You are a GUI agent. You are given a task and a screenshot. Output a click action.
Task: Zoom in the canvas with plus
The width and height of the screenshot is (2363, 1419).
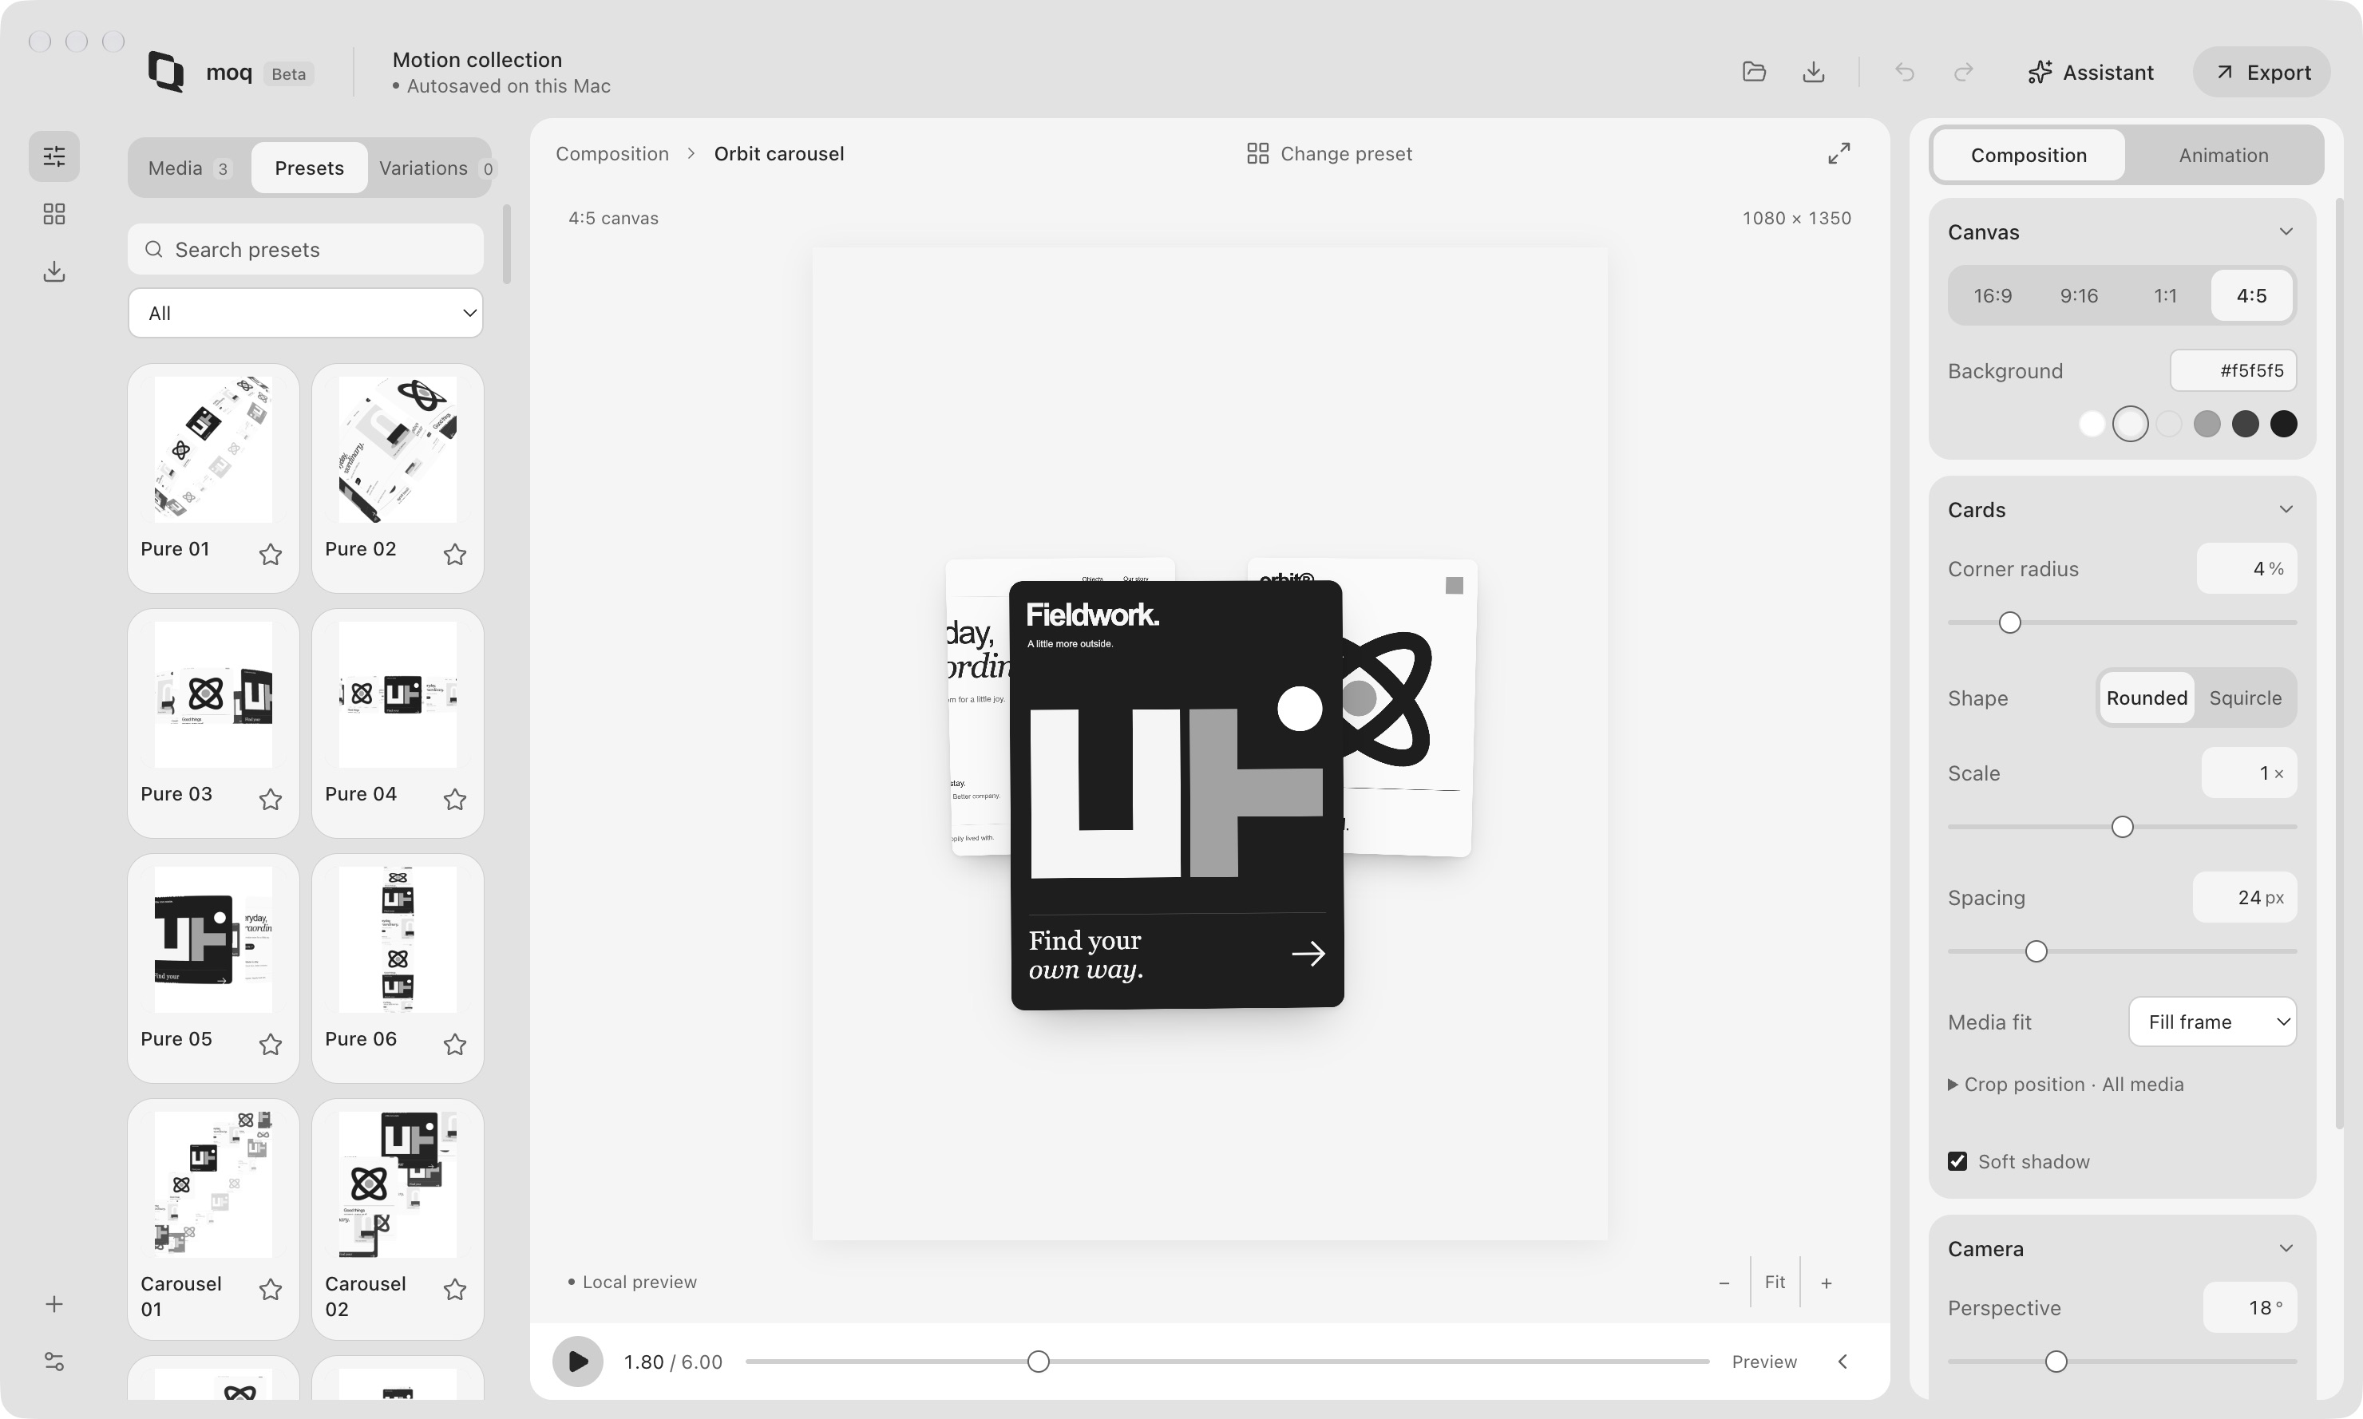coord(1827,1283)
